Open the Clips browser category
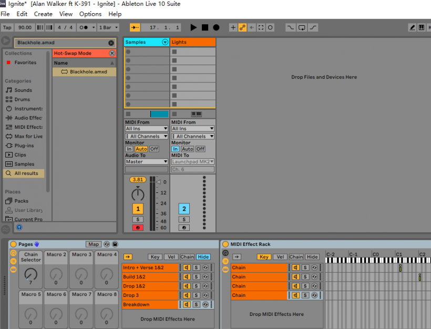This screenshot has height=329, width=431. coord(20,155)
